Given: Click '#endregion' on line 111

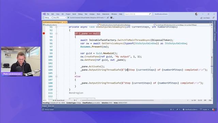Looking at the screenshot, I should coord(76,93).
